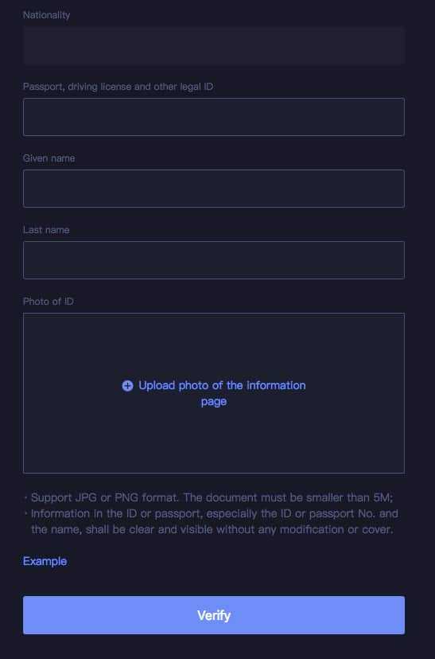Click the 'Support JPG or PNG format' note
The image size is (435, 659).
tap(212, 497)
